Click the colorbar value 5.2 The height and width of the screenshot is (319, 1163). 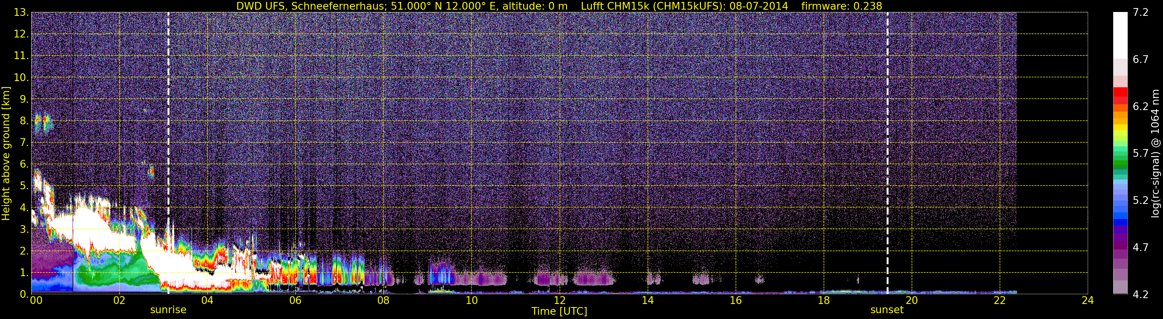(x=1140, y=200)
